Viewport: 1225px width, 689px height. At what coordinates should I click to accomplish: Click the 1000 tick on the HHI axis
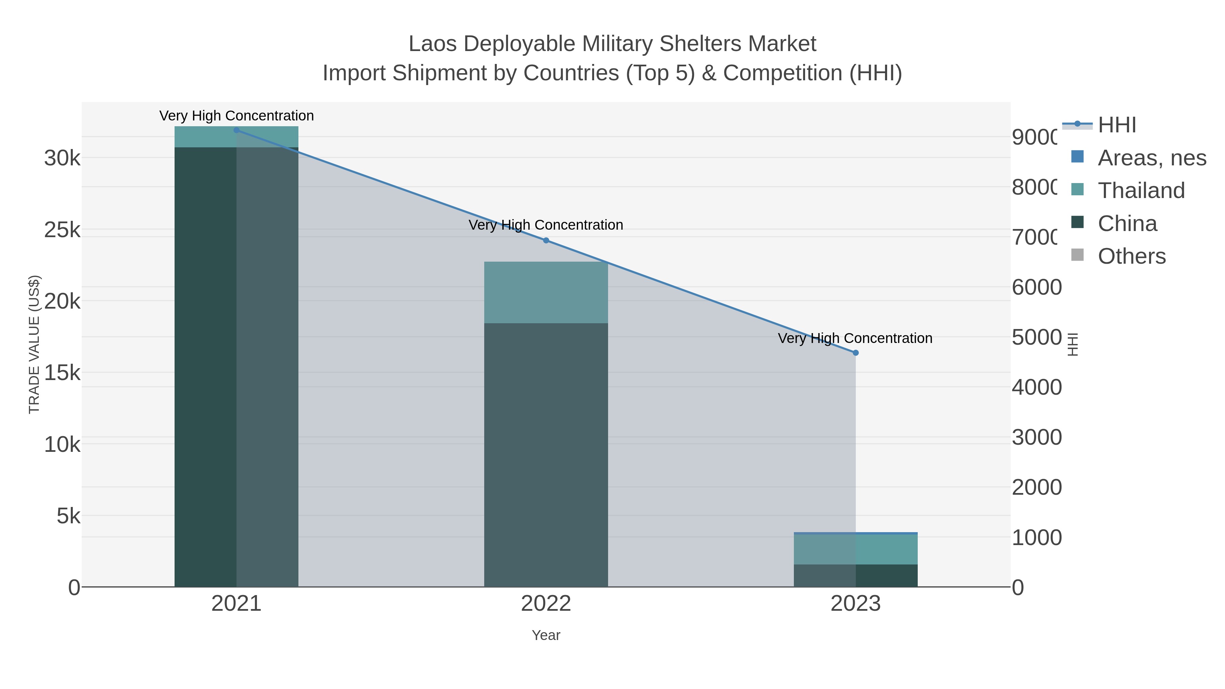[1037, 537]
